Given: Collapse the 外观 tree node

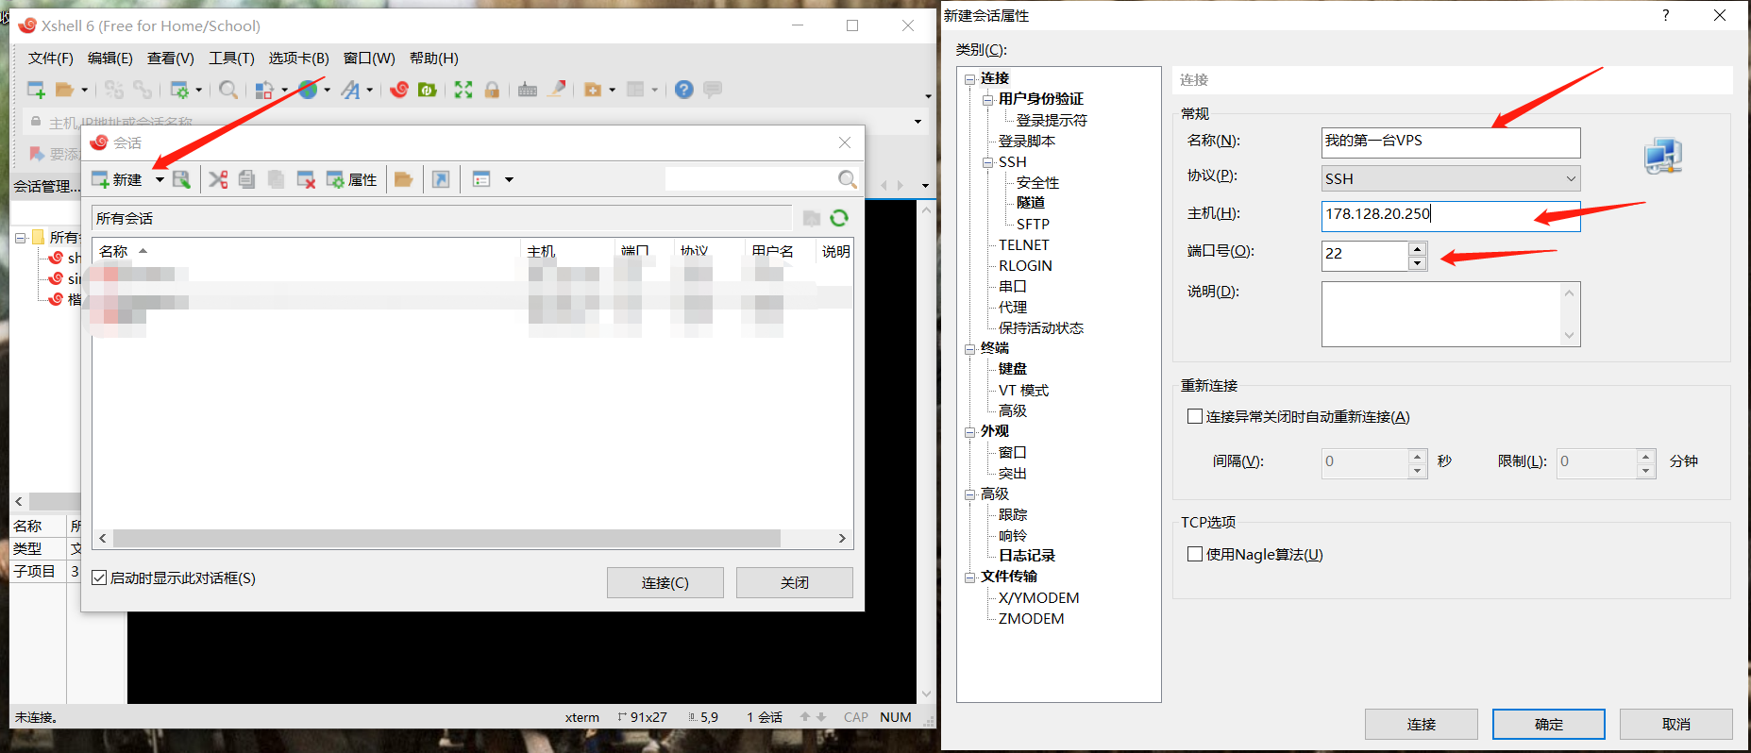Looking at the screenshot, I should [969, 431].
